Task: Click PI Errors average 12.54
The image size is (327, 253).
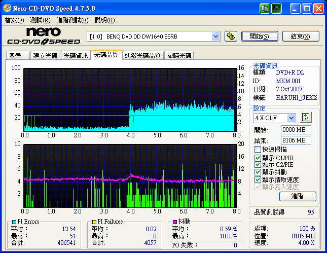Action: (x=69, y=229)
